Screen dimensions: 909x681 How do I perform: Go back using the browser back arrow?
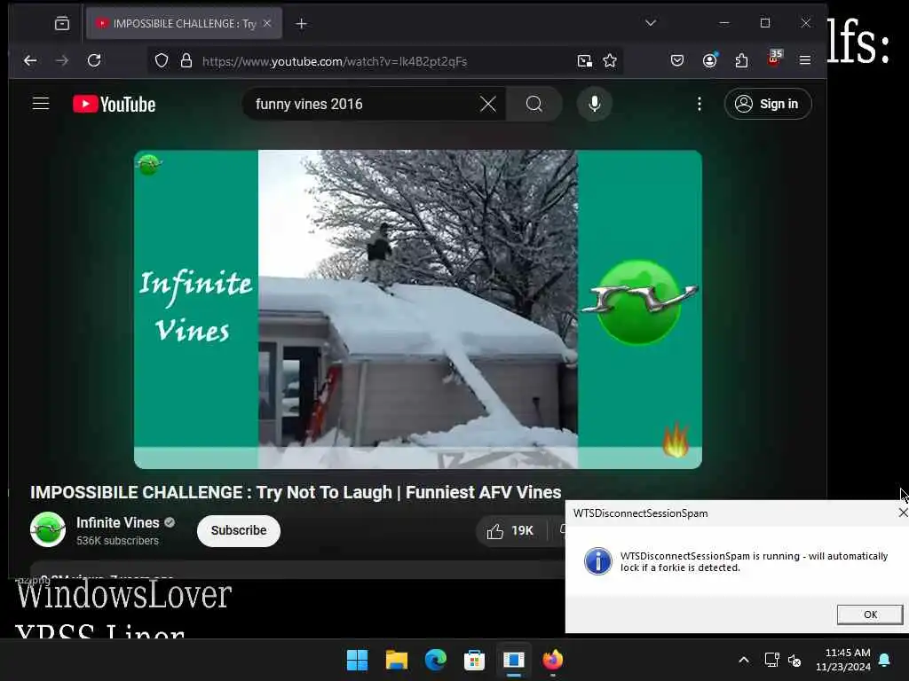[x=30, y=61]
